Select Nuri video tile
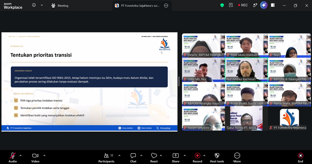 pos(289,45)
